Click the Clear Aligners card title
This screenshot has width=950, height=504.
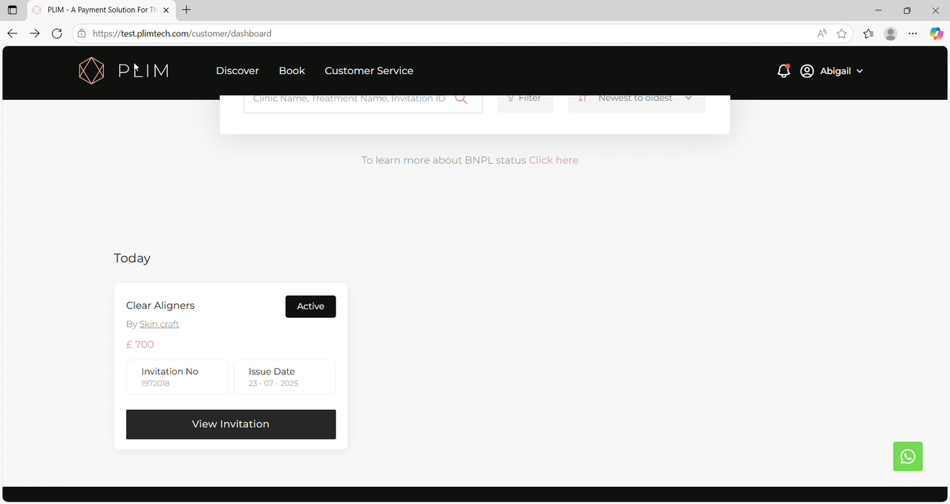click(x=160, y=305)
